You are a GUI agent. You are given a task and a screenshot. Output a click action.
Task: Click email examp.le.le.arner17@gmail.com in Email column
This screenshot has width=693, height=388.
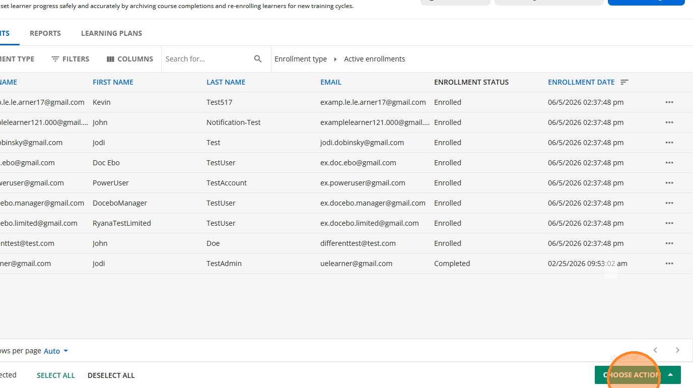point(373,102)
